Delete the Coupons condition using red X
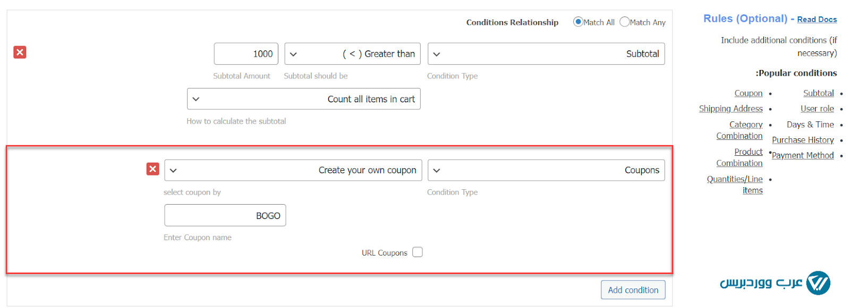 pos(152,169)
